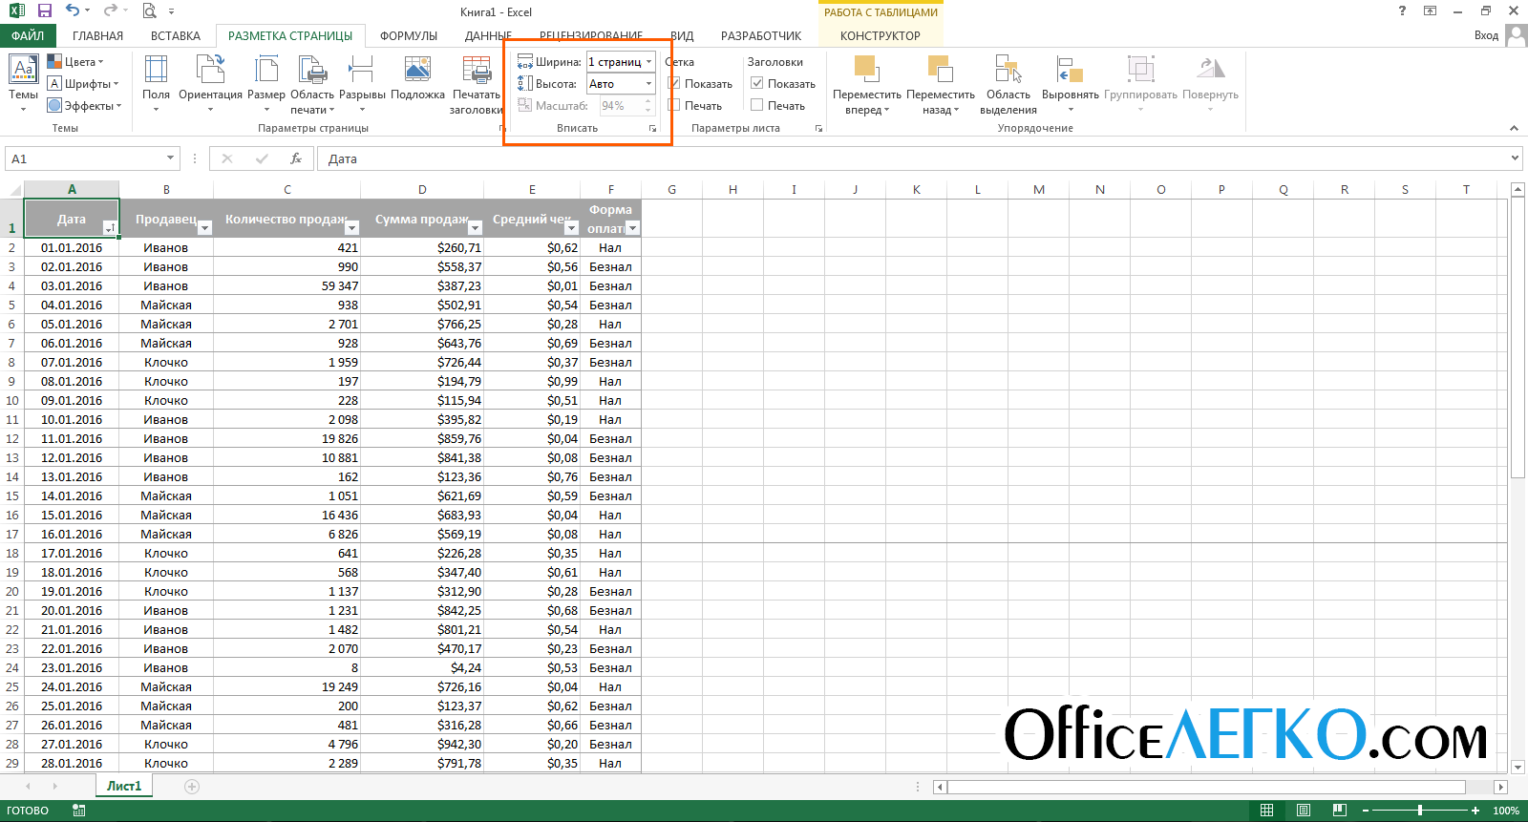Open filter dropdown for Дата column
1528x822 pixels.
(x=110, y=228)
